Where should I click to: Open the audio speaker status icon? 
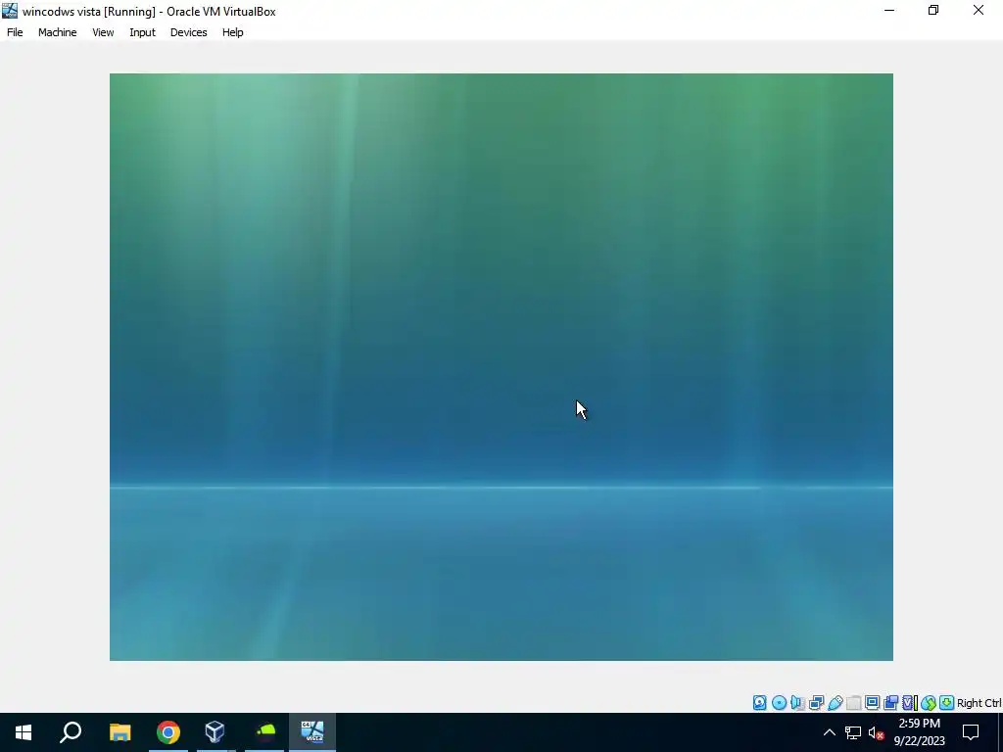(797, 703)
